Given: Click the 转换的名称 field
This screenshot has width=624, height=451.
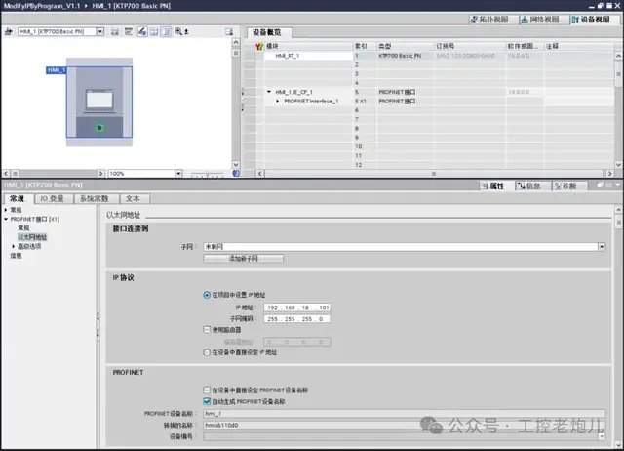Looking at the screenshot, I should [x=405, y=425].
